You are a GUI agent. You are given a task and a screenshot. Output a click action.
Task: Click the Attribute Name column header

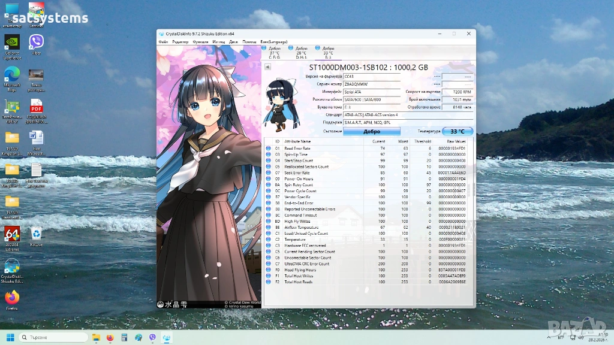[x=297, y=141]
